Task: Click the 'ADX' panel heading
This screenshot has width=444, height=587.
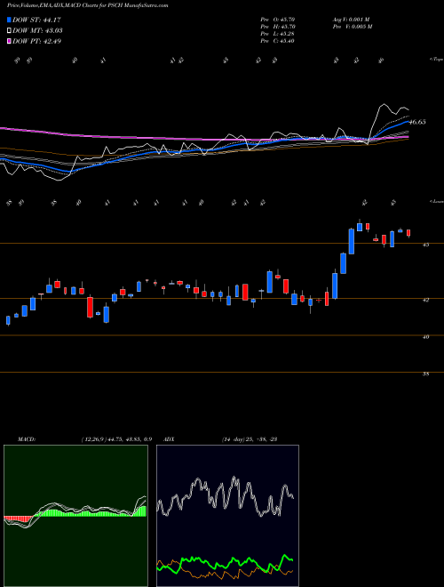Action: coord(169,439)
